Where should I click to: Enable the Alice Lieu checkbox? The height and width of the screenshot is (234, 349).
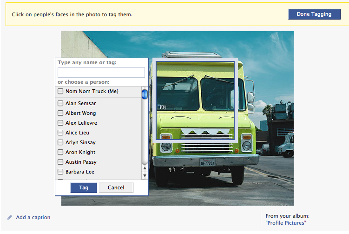pos(60,133)
